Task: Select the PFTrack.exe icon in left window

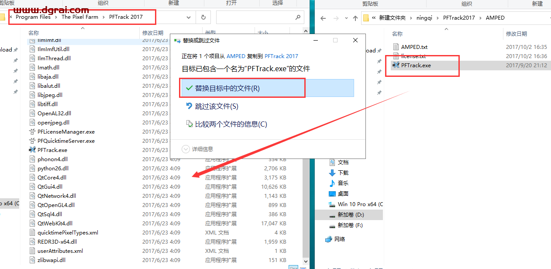Action: 32,150
